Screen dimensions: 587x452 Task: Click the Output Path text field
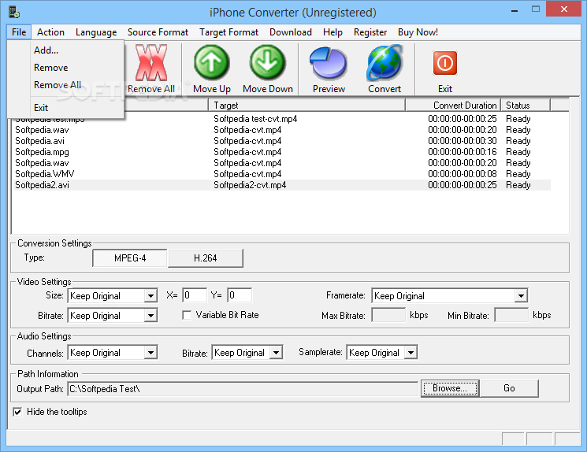[243, 389]
